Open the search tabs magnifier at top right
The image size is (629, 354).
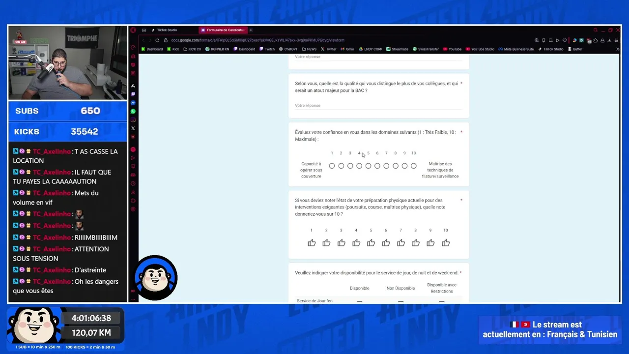(x=596, y=30)
